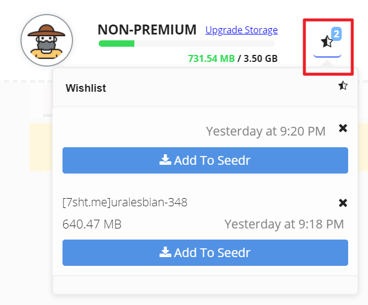Viewport: 368px width, 305px height.
Task: Click the 731.54 MB used storage text
Action: [211, 58]
